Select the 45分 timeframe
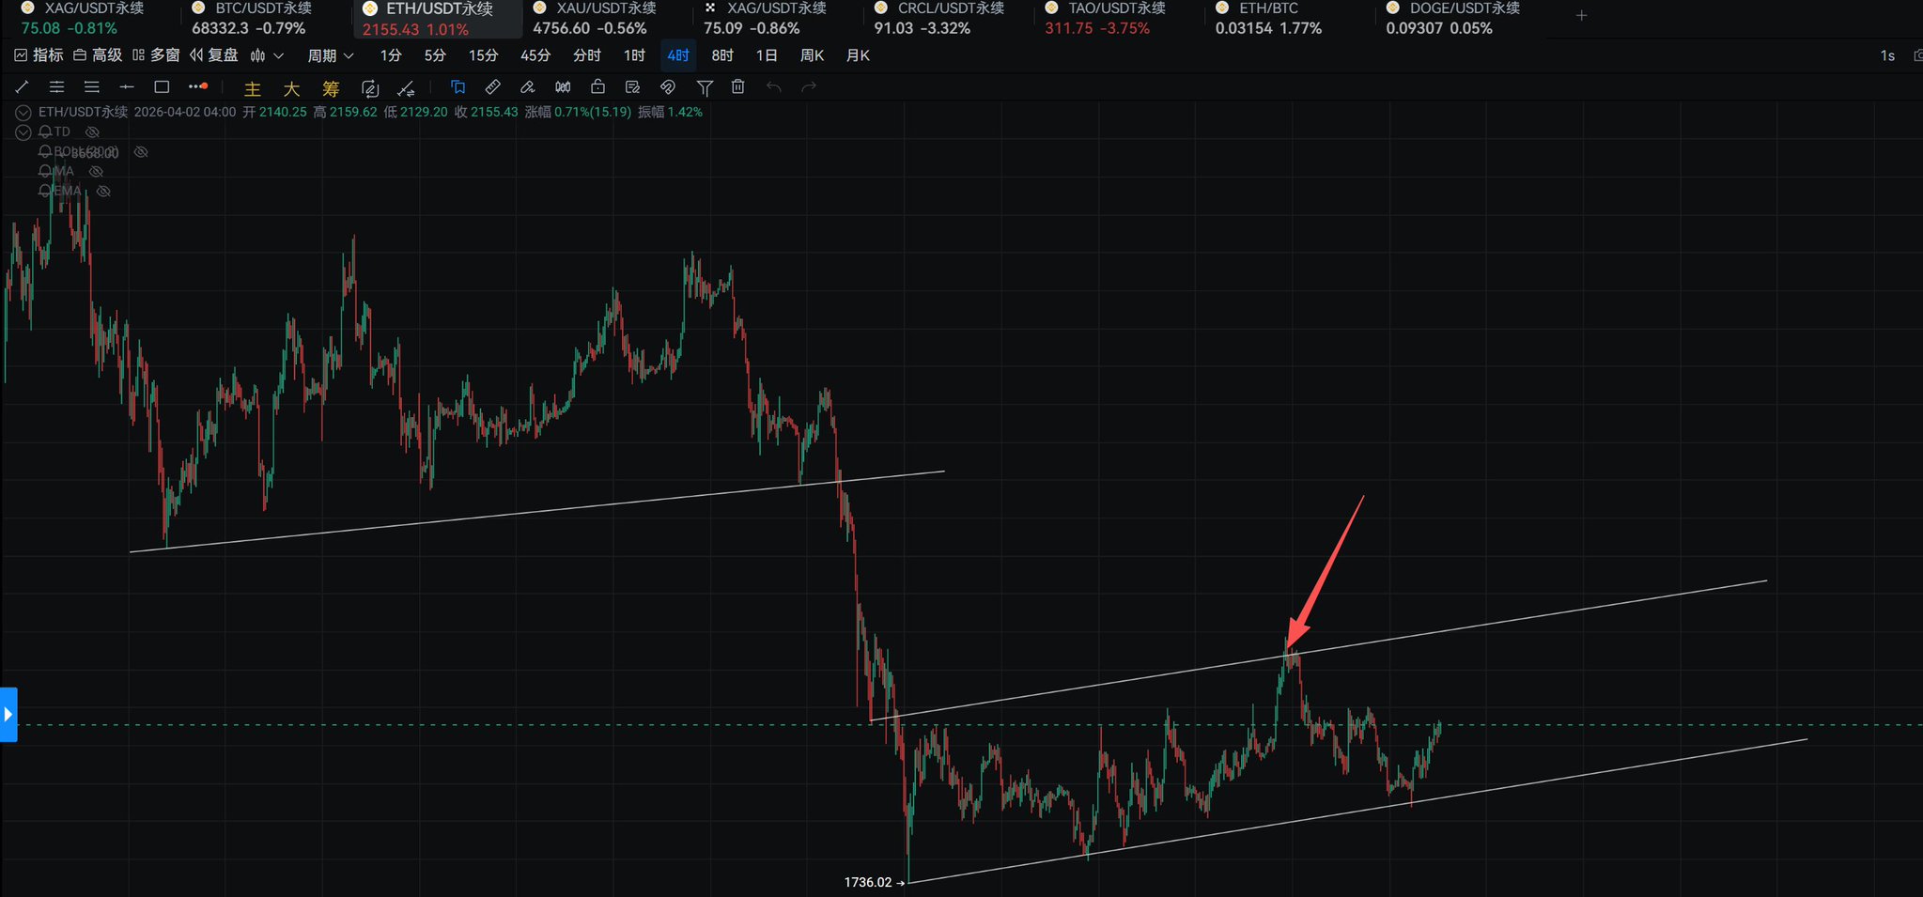1923x897 pixels. pos(535,55)
